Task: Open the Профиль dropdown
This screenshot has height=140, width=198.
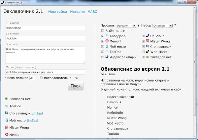Action: 126,25
